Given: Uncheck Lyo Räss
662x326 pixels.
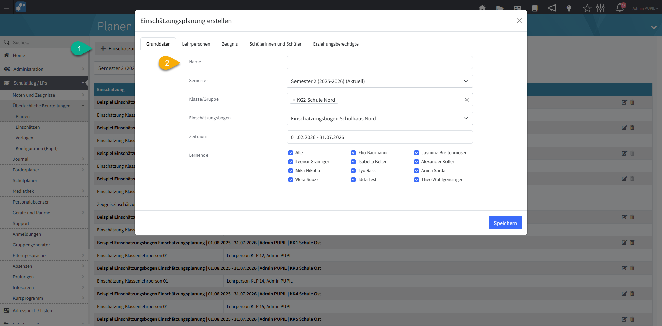Looking at the screenshot, I should click(x=353, y=171).
